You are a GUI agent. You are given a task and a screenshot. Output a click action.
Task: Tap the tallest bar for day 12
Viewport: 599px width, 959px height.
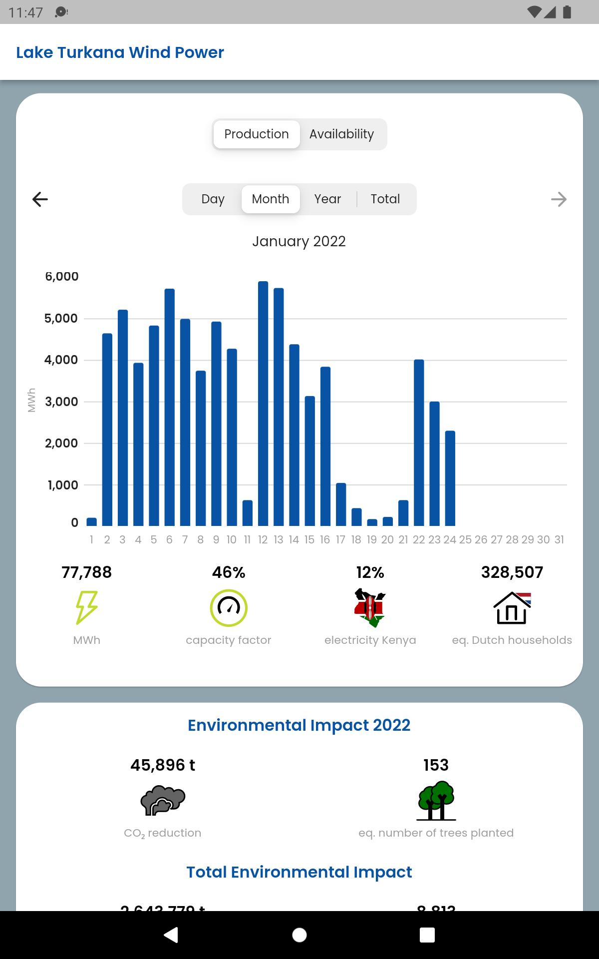[x=263, y=404]
